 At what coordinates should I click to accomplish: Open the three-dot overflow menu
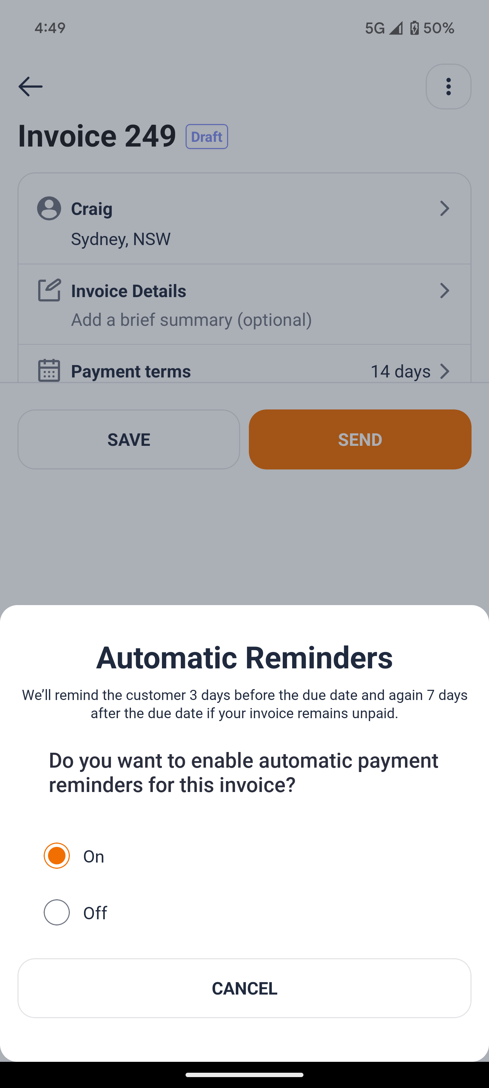pyautogui.click(x=448, y=87)
